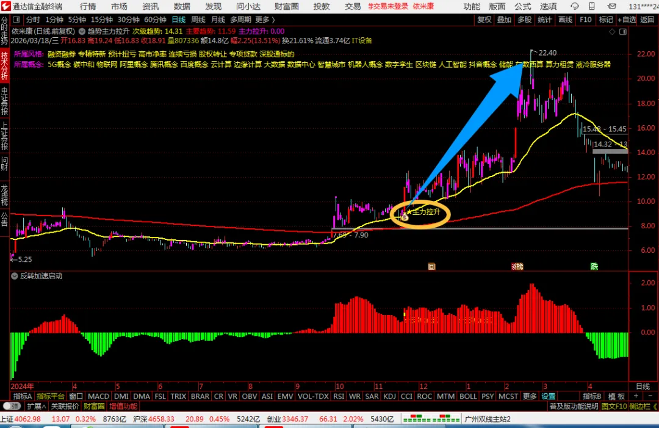Image resolution: width=659 pixels, height=428 pixels.
Task: Click the 上证 index value 4062.98
Action: pos(27,419)
